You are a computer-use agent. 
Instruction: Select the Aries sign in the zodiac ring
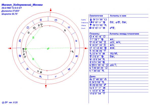(69, 28)
